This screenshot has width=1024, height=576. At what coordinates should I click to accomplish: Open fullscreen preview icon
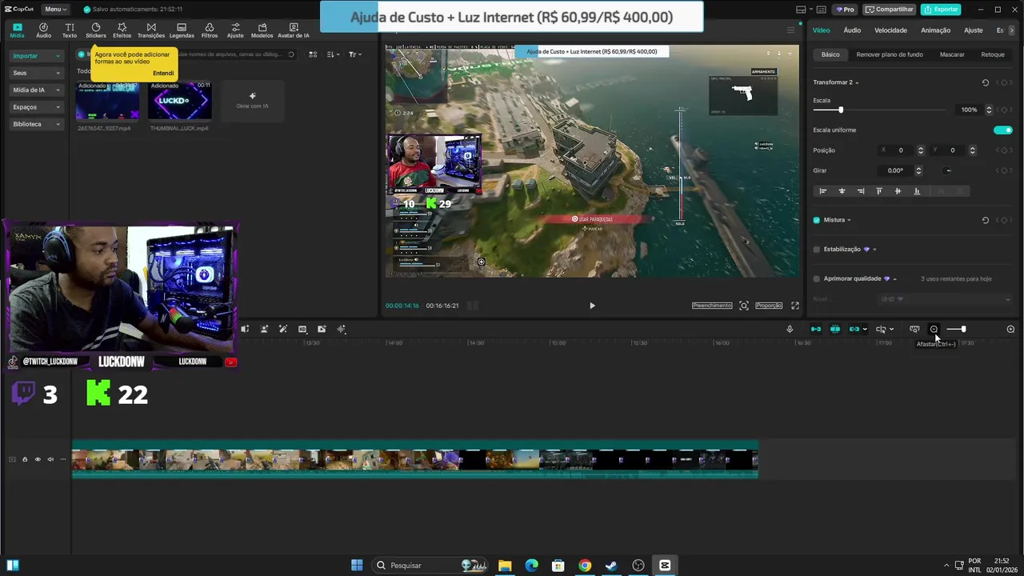tap(795, 306)
